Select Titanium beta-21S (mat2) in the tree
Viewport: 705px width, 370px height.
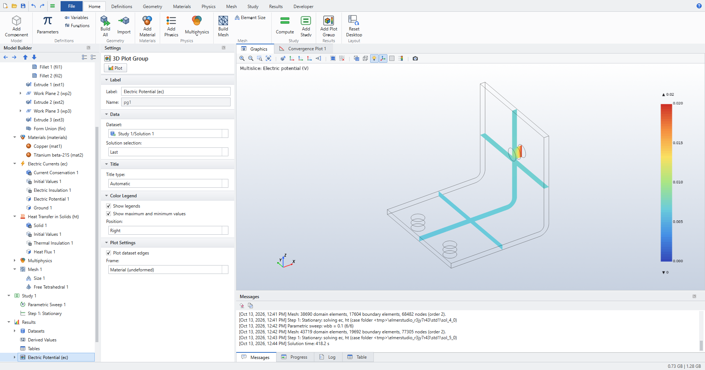tap(58, 155)
